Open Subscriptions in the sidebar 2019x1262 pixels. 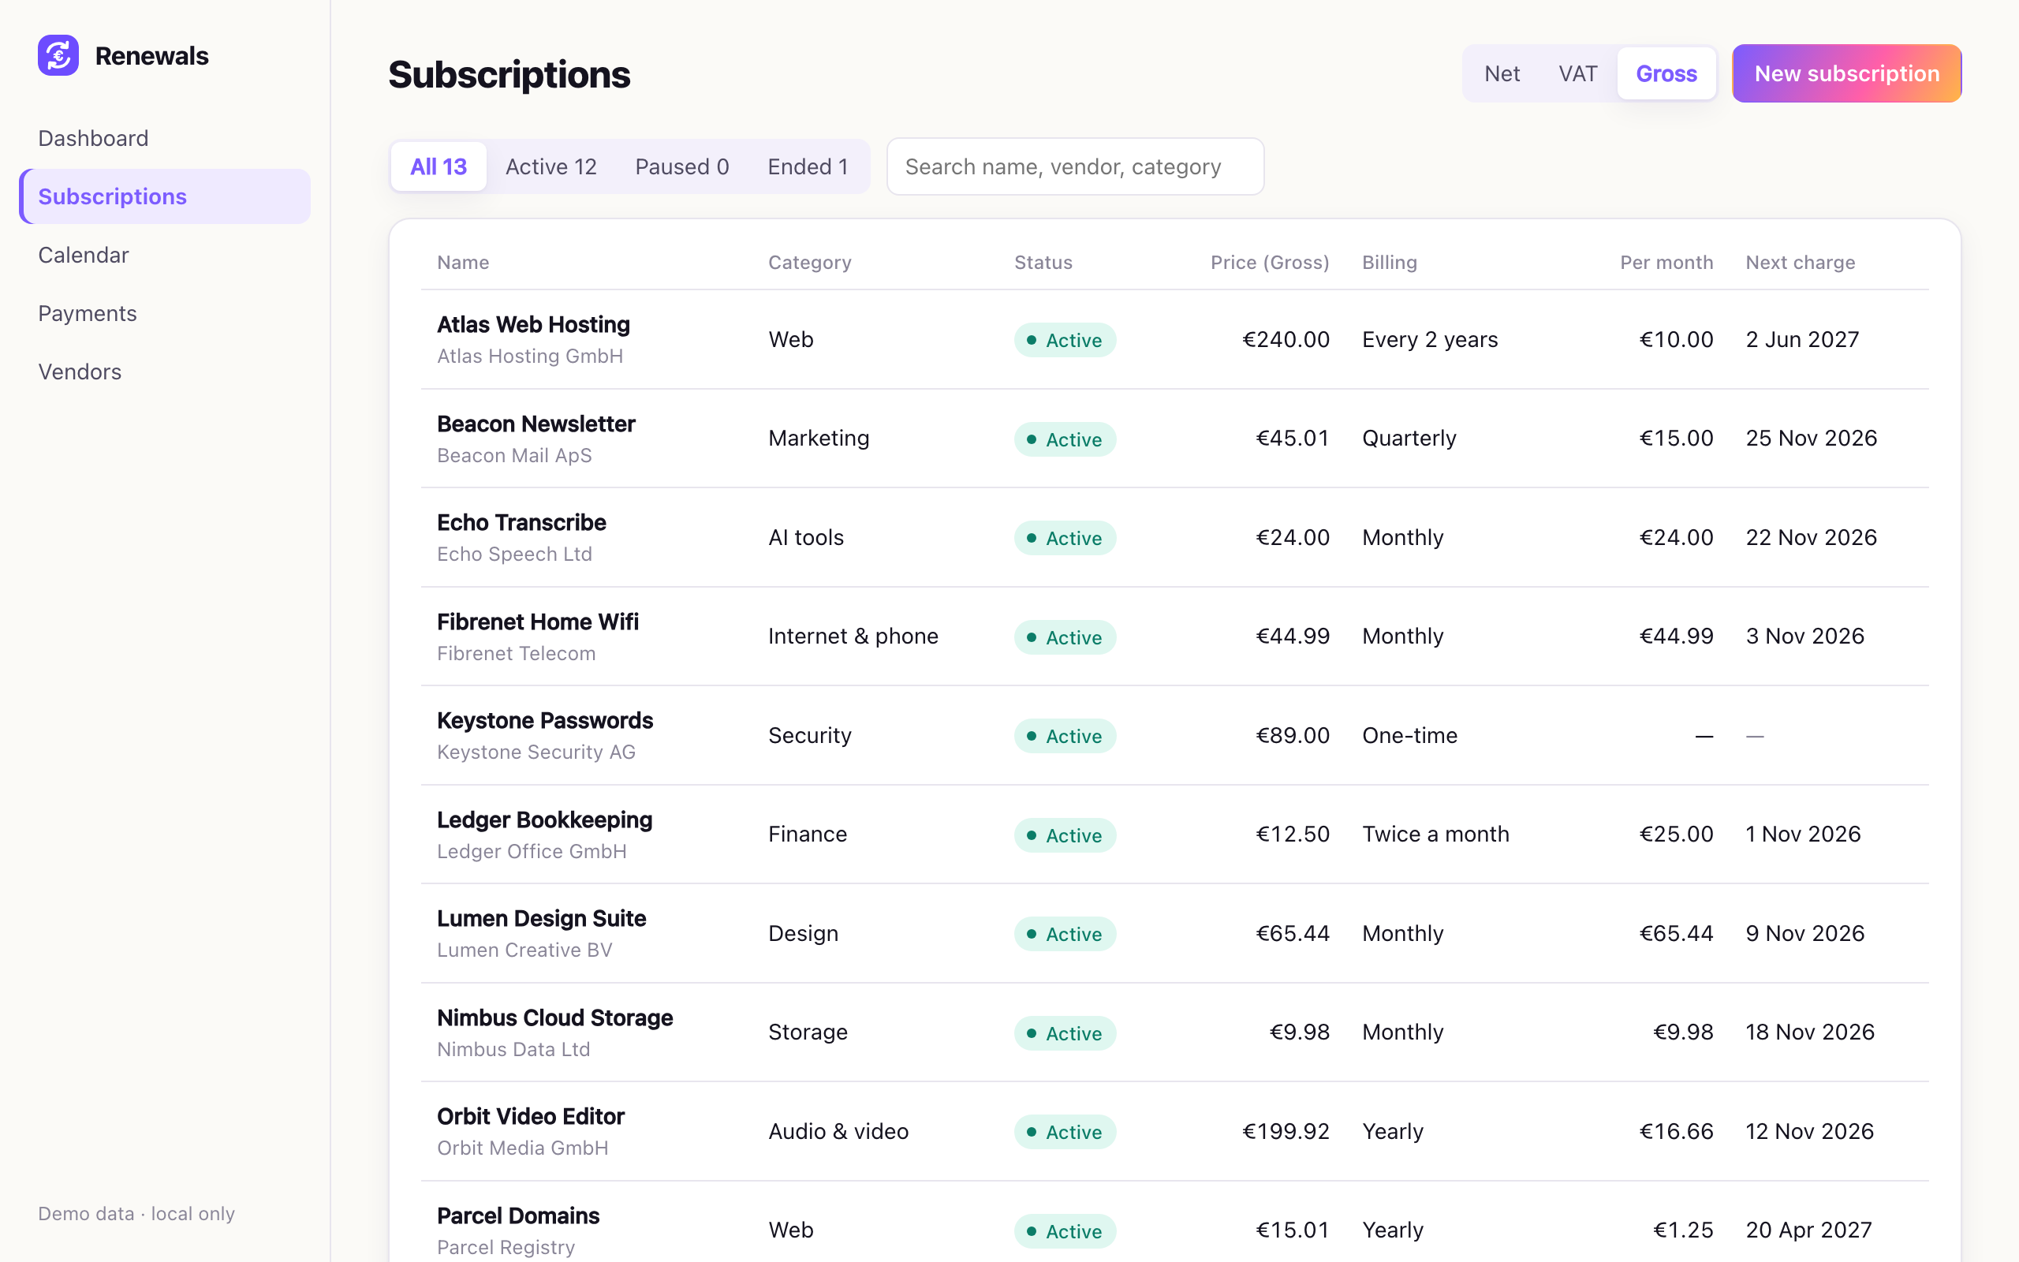[x=165, y=196]
